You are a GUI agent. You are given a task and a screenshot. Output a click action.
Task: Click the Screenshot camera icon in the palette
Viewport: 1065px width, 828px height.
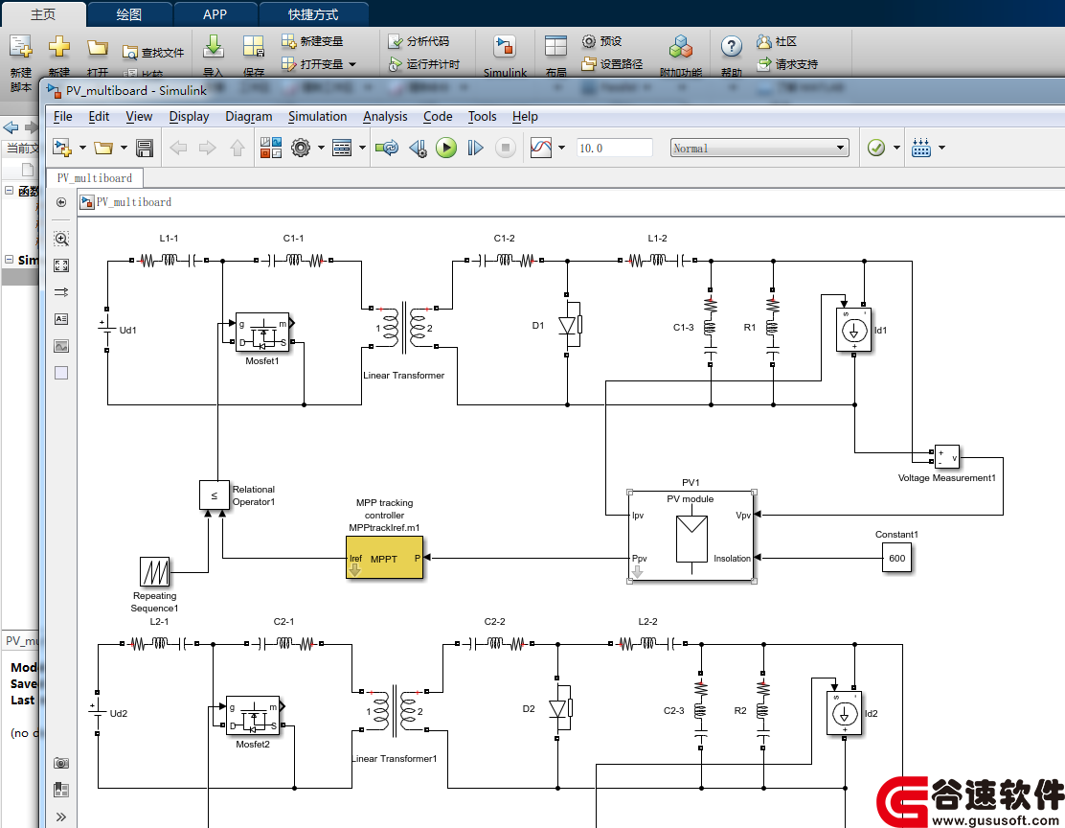61,763
